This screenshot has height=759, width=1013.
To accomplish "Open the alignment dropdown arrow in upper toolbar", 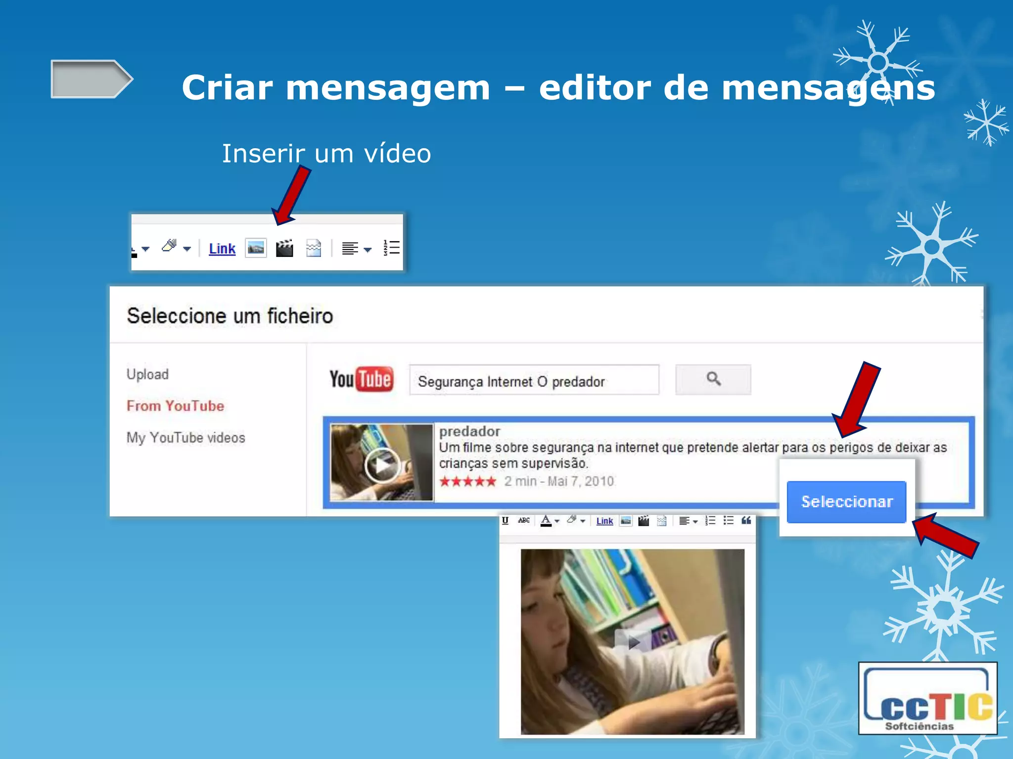I will [x=368, y=250].
